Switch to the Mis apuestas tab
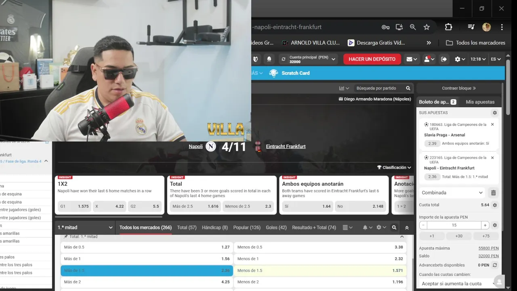 (x=480, y=102)
